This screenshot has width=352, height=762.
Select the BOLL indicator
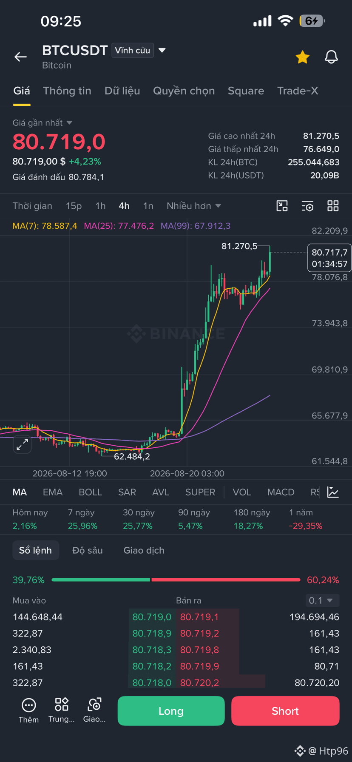[x=91, y=492]
